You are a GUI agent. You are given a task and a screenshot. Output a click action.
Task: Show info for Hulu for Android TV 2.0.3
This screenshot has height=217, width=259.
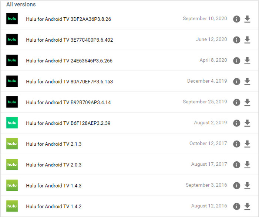point(236,165)
